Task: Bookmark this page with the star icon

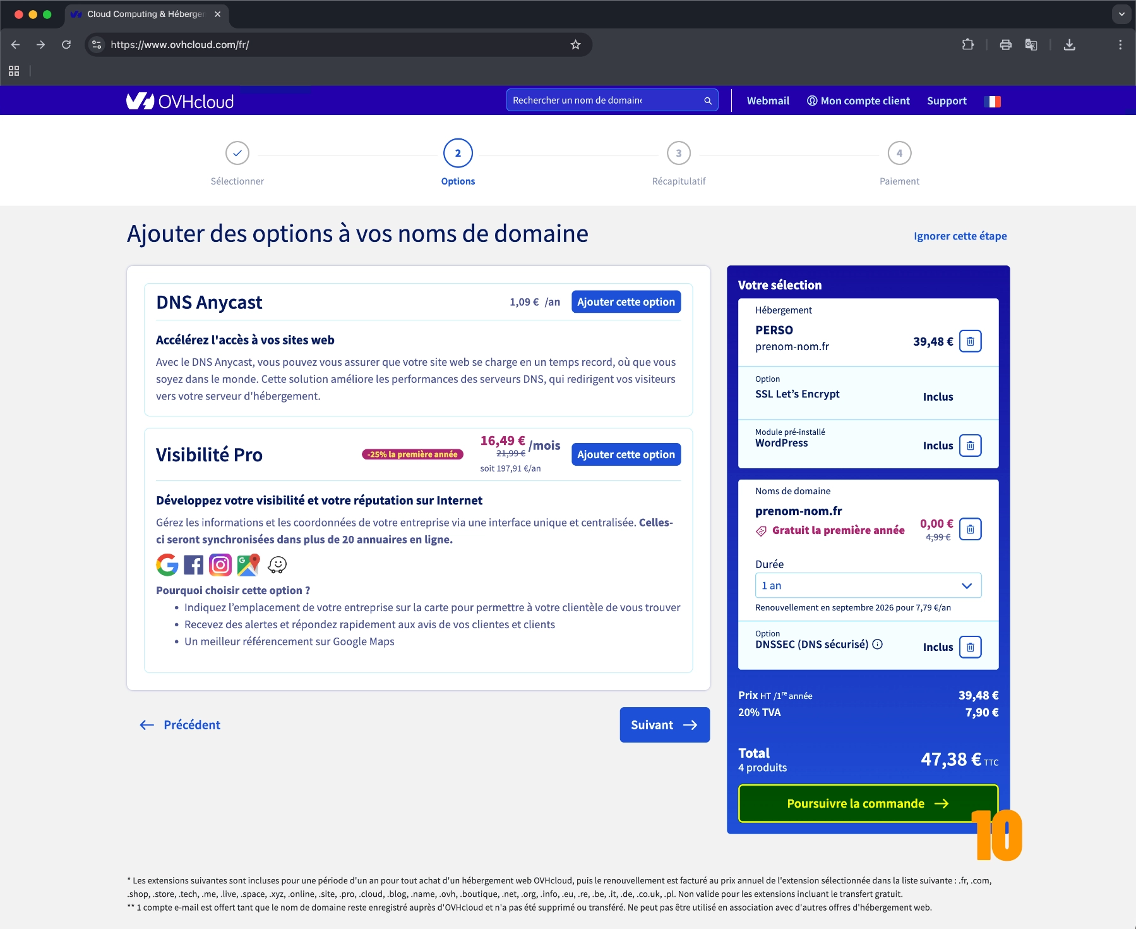Action: (x=575, y=45)
